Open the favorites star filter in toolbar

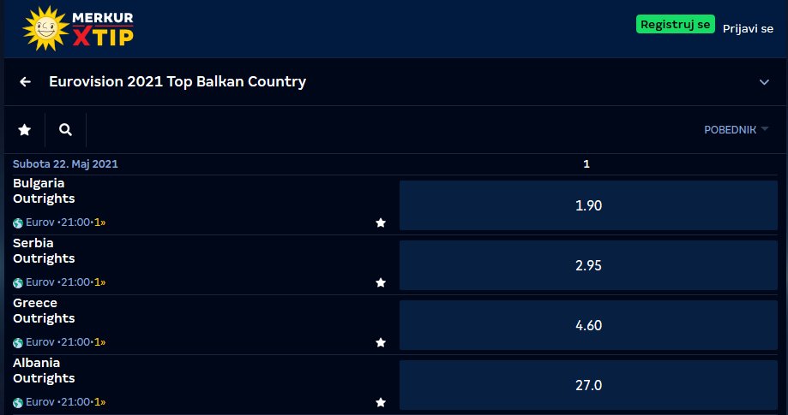pos(24,130)
